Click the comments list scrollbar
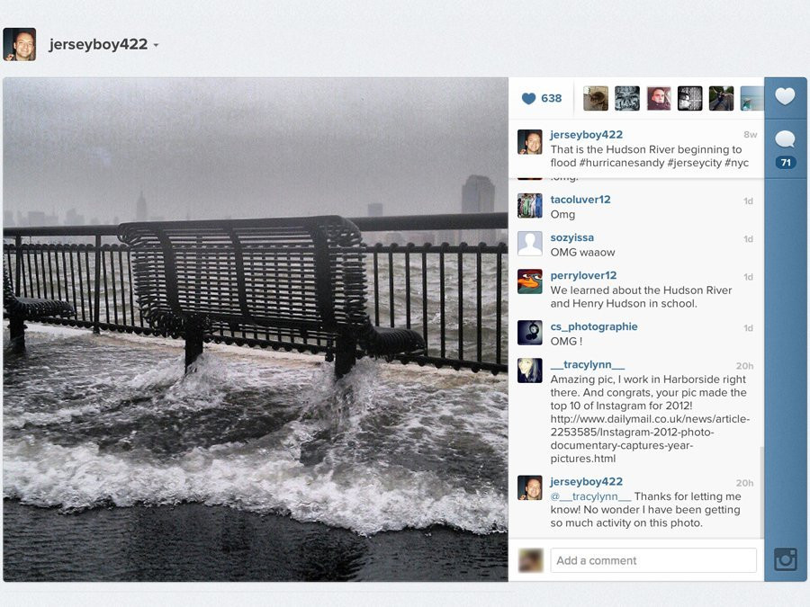Viewport: 810px width, 607px height. [x=760, y=492]
